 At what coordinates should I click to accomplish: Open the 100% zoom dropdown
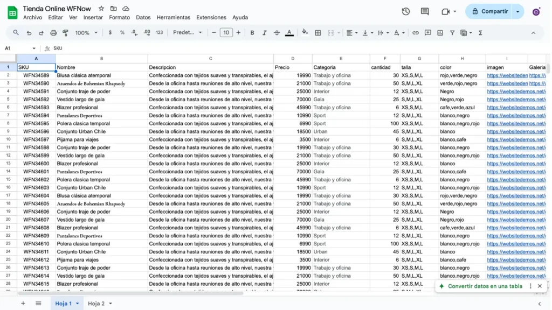point(86,33)
